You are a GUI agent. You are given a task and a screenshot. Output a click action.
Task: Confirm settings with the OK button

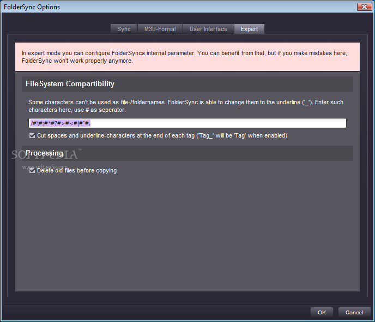click(x=322, y=312)
